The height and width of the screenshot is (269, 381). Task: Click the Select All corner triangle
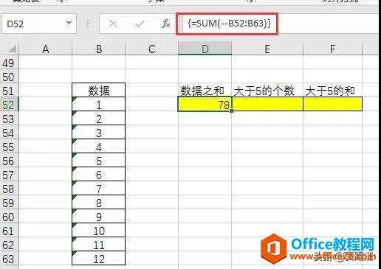tap(13, 49)
